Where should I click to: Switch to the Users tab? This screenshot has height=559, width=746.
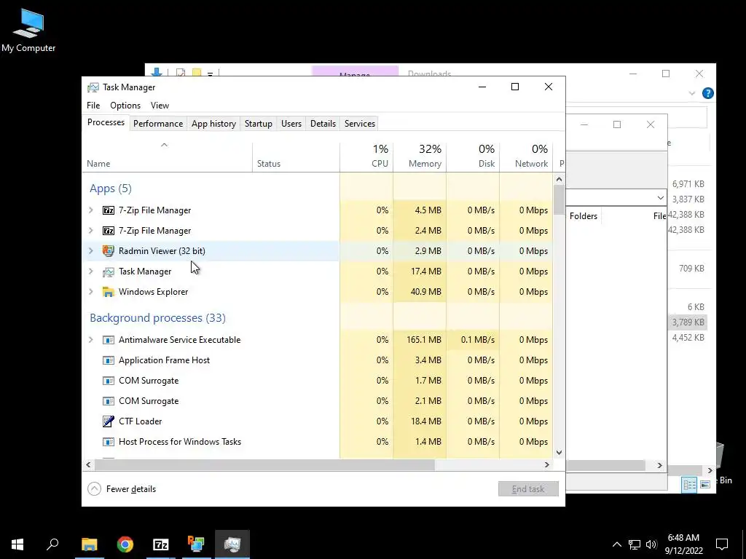[x=291, y=124]
